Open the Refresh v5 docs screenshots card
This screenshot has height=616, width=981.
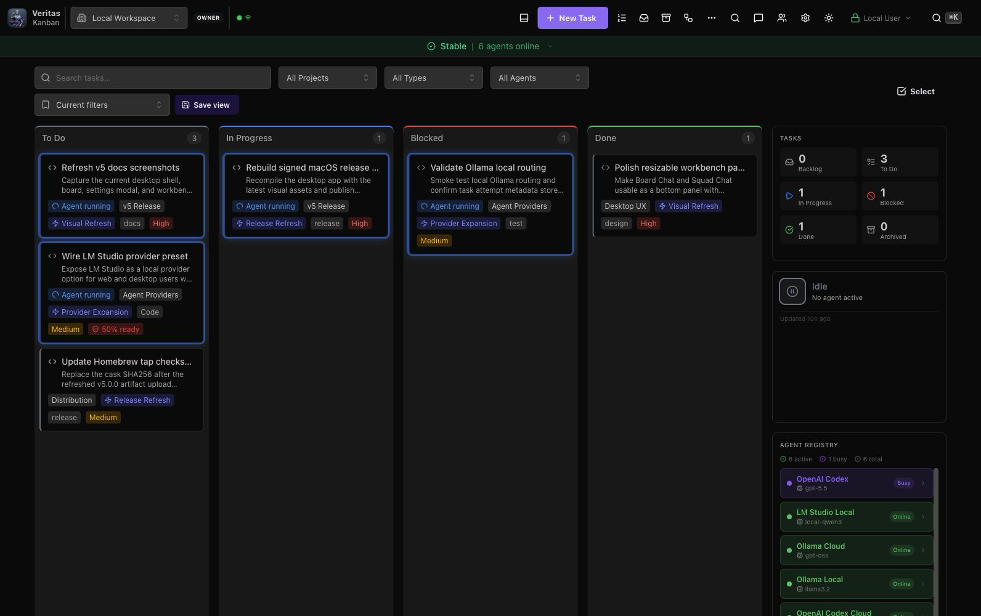pyautogui.click(x=122, y=195)
